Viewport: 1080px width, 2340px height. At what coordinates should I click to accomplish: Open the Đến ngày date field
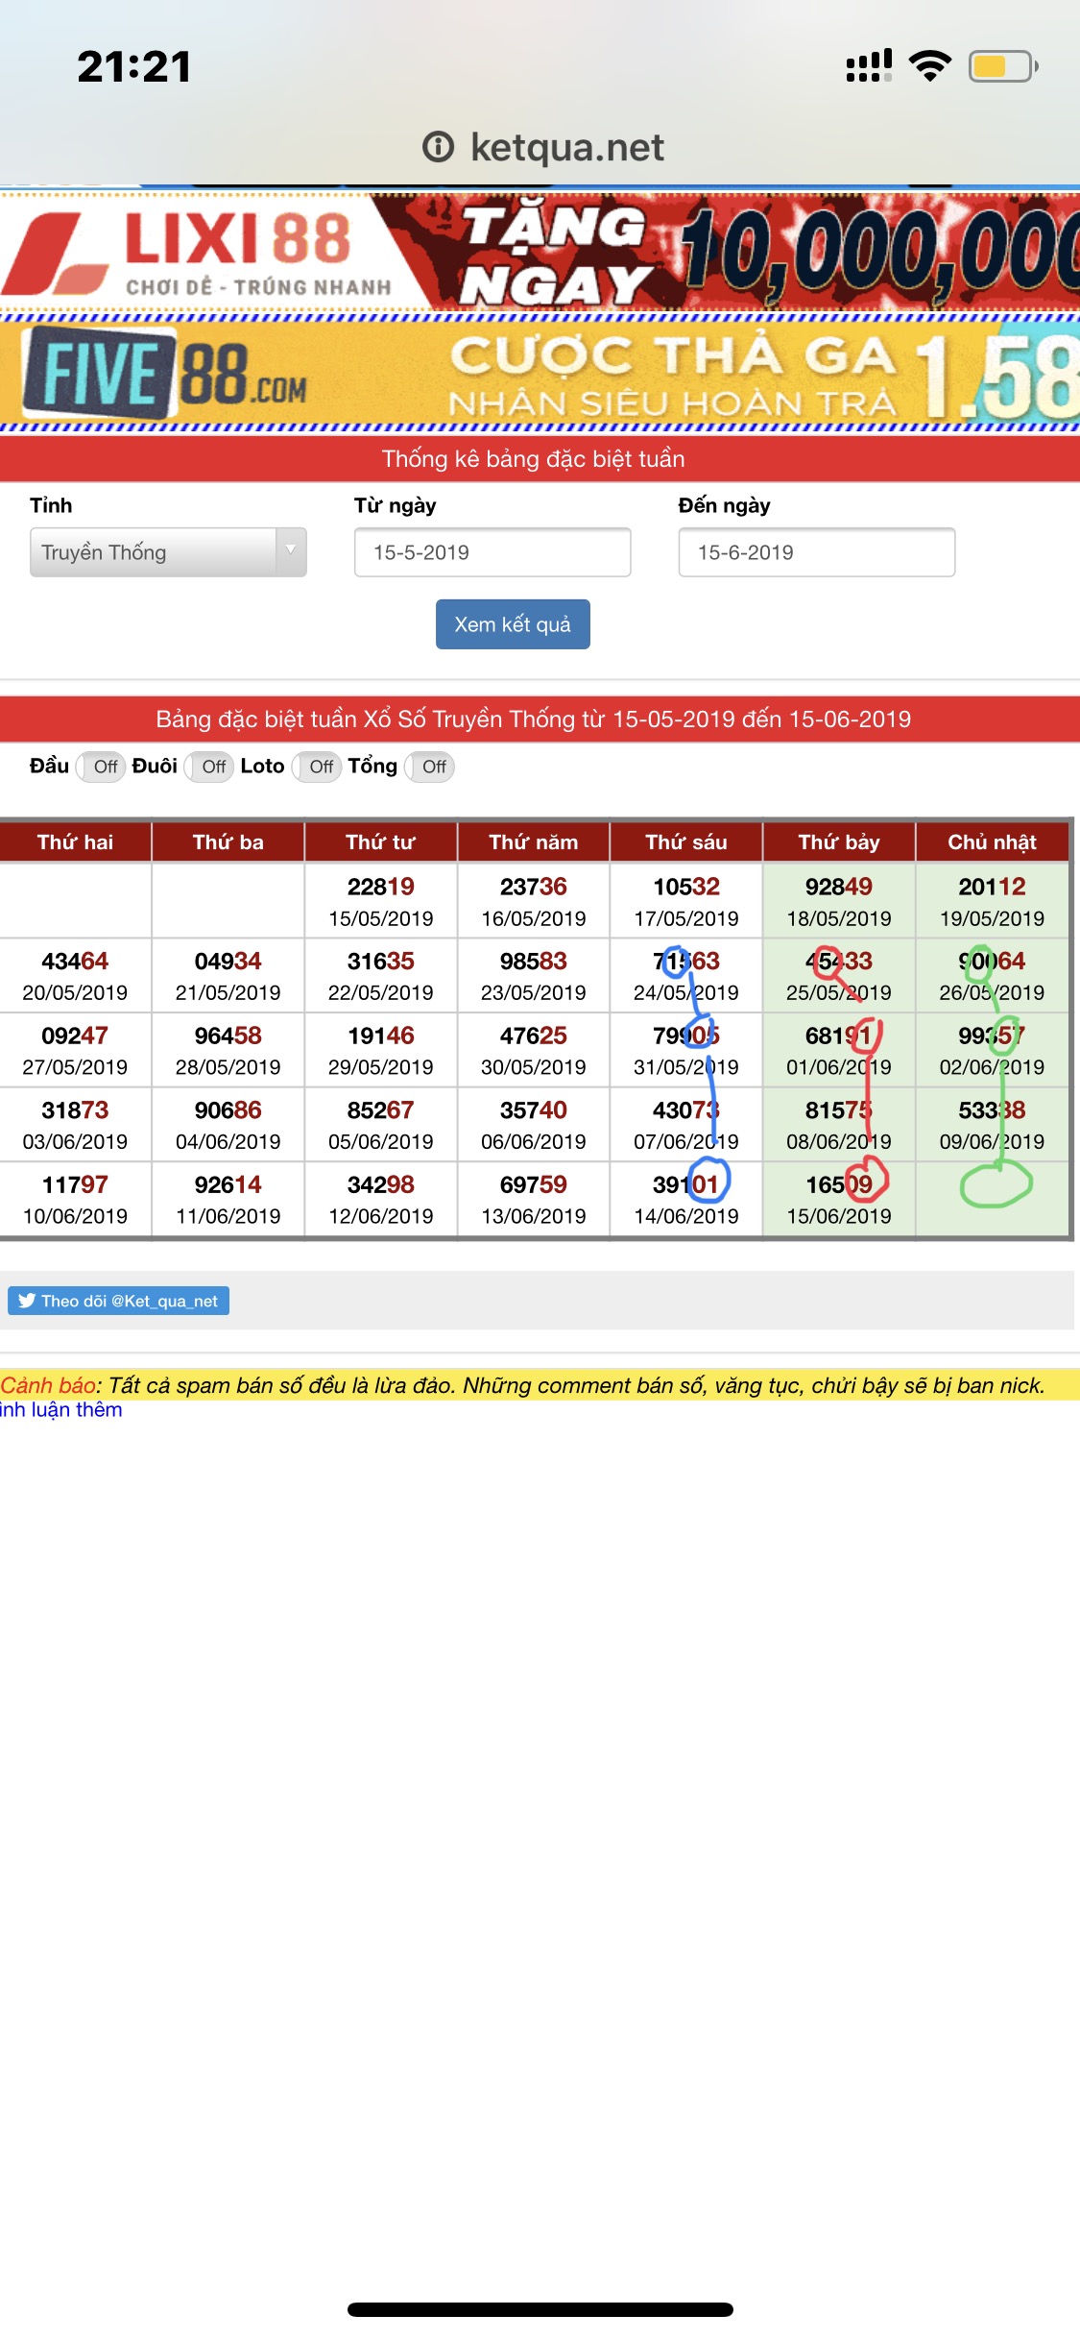[x=816, y=552]
